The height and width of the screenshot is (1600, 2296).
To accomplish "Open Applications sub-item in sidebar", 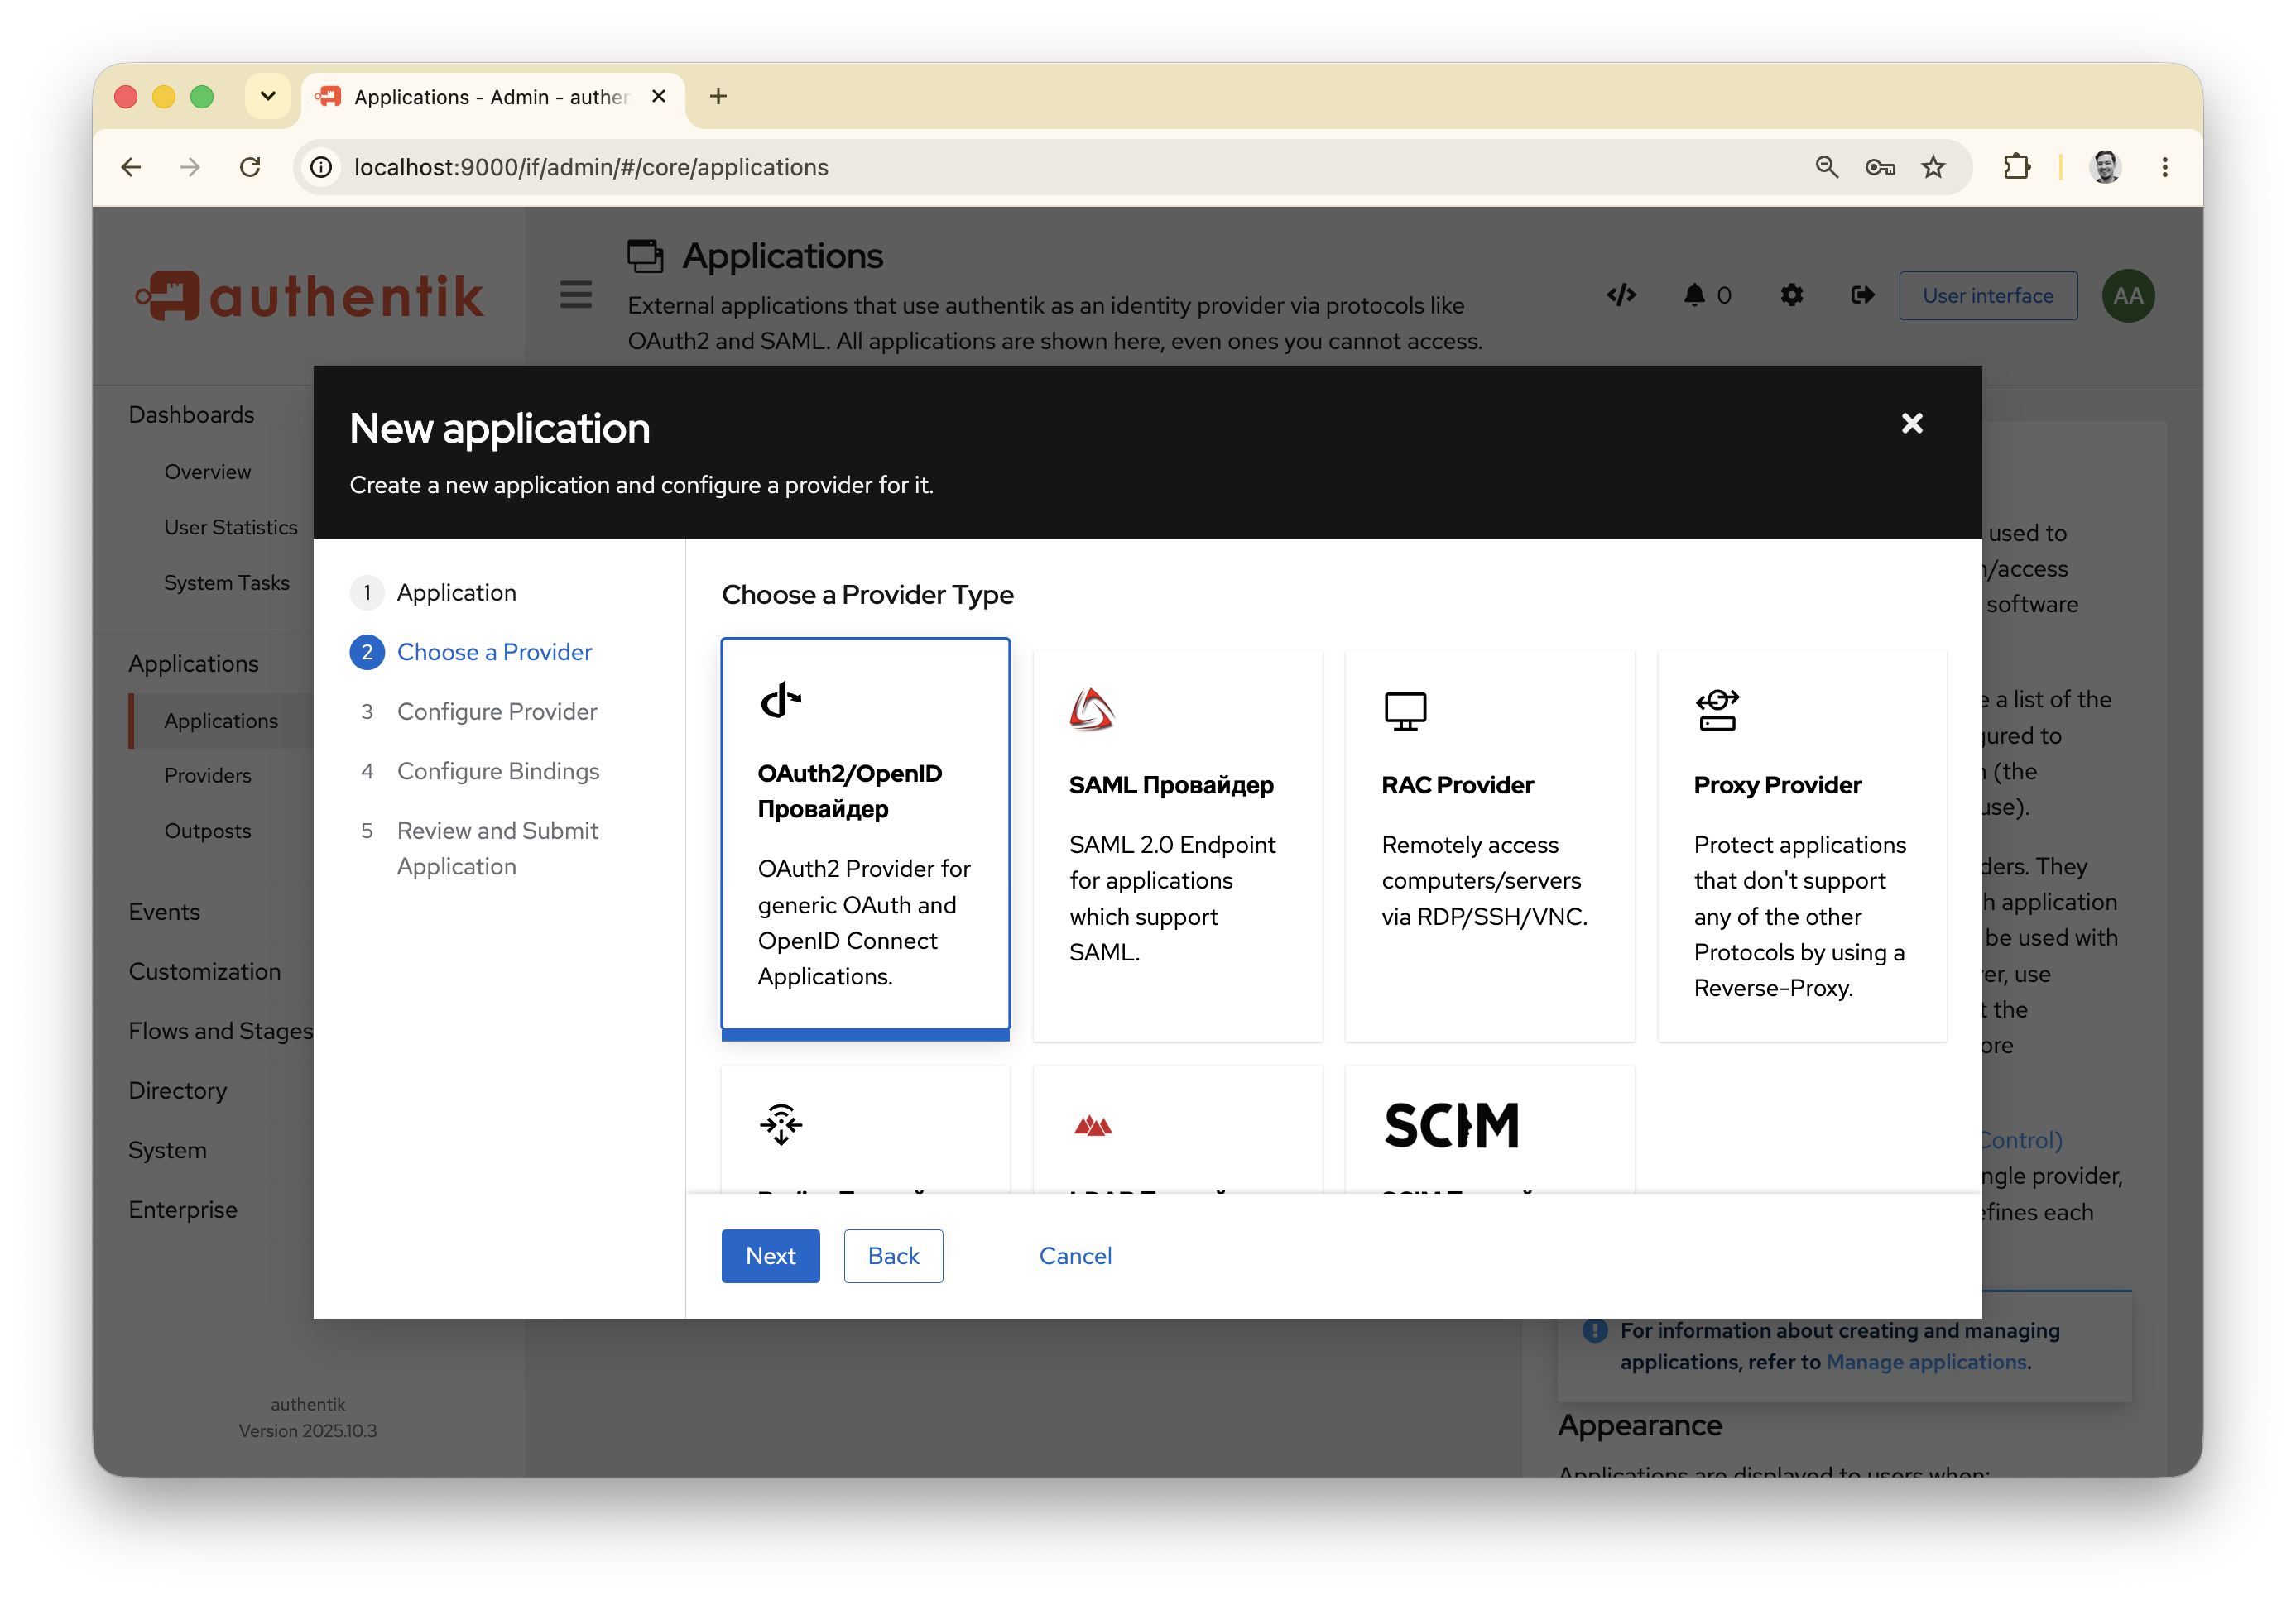I will click(x=220, y=721).
